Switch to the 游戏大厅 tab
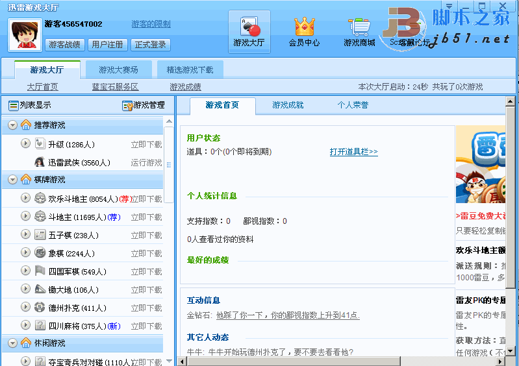Screen dimensions: 519x366 47,70
